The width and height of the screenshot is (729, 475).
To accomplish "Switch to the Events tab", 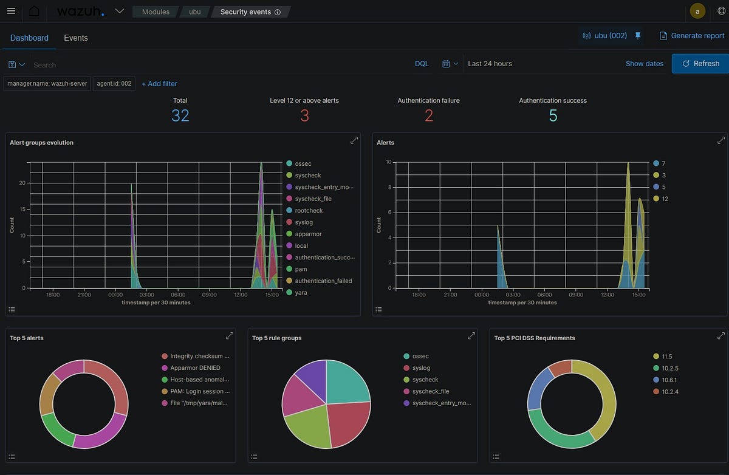I will (75, 38).
